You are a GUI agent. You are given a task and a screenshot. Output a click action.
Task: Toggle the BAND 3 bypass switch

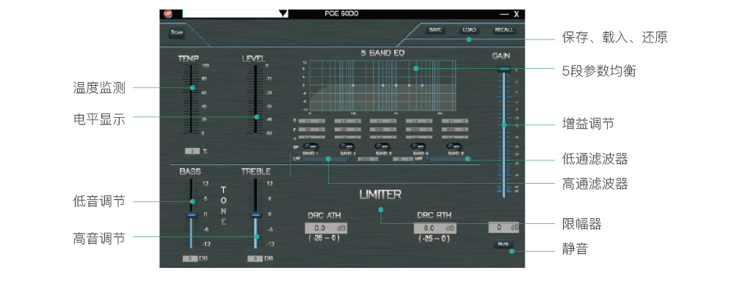[382, 146]
